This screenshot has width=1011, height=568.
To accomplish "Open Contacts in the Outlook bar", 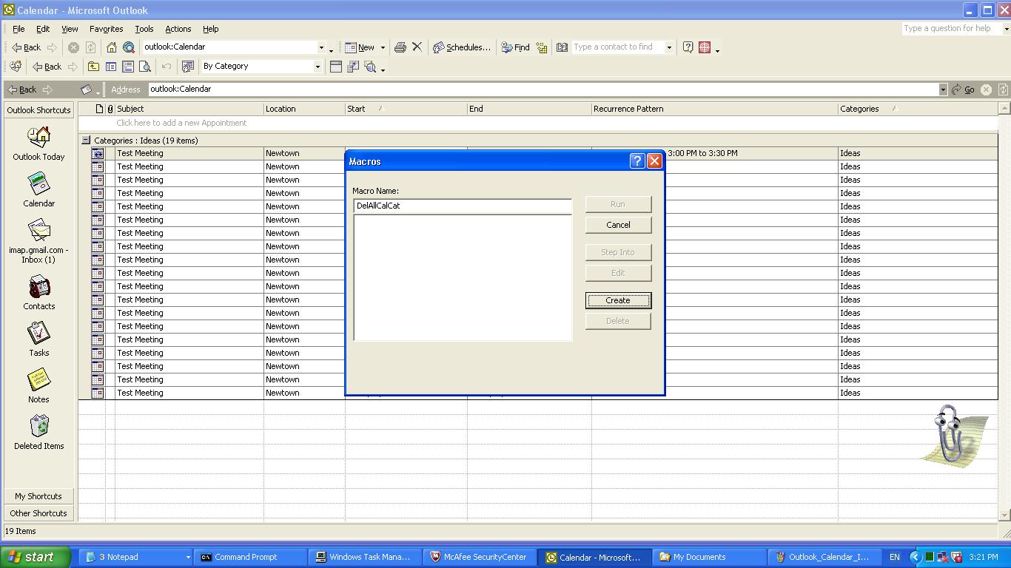I will [38, 293].
